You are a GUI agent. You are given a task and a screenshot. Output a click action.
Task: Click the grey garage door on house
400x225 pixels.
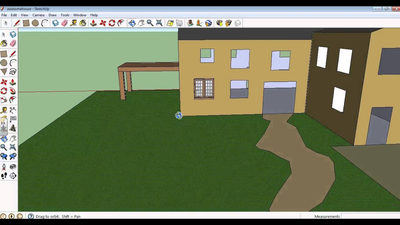pyautogui.click(x=279, y=101)
